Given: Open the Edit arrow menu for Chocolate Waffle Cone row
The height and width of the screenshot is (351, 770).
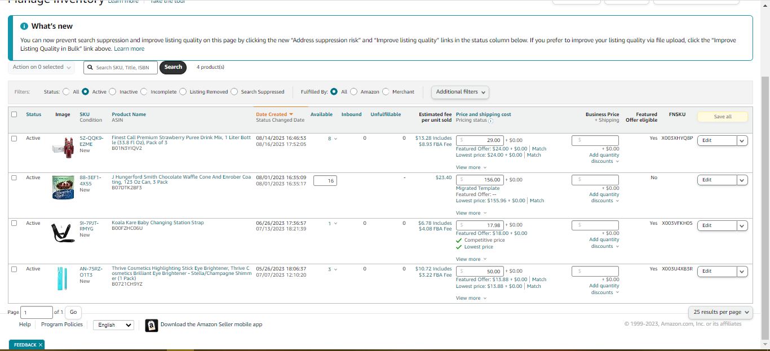Looking at the screenshot, I should pyautogui.click(x=742, y=180).
